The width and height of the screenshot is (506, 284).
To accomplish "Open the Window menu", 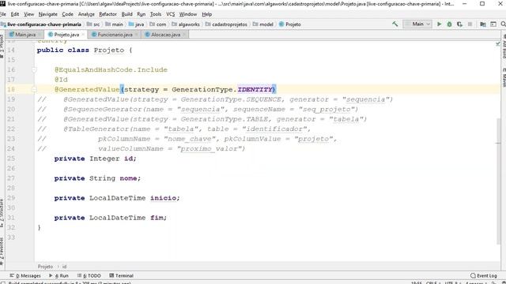I will (x=188, y=14).
